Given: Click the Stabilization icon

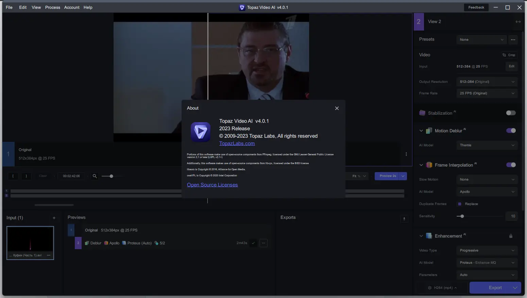Looking at the screenshot, I should pos(422,113).
